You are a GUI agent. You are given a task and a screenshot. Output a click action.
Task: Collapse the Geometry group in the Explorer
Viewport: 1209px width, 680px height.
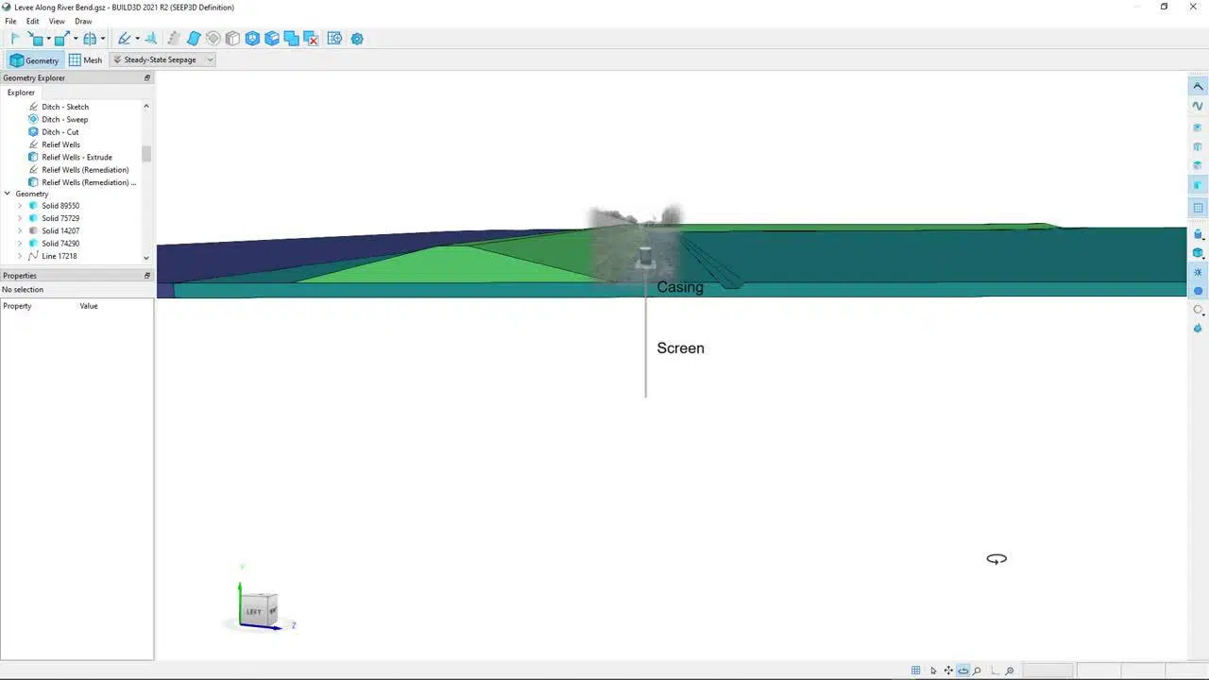(x=8, y=194)
